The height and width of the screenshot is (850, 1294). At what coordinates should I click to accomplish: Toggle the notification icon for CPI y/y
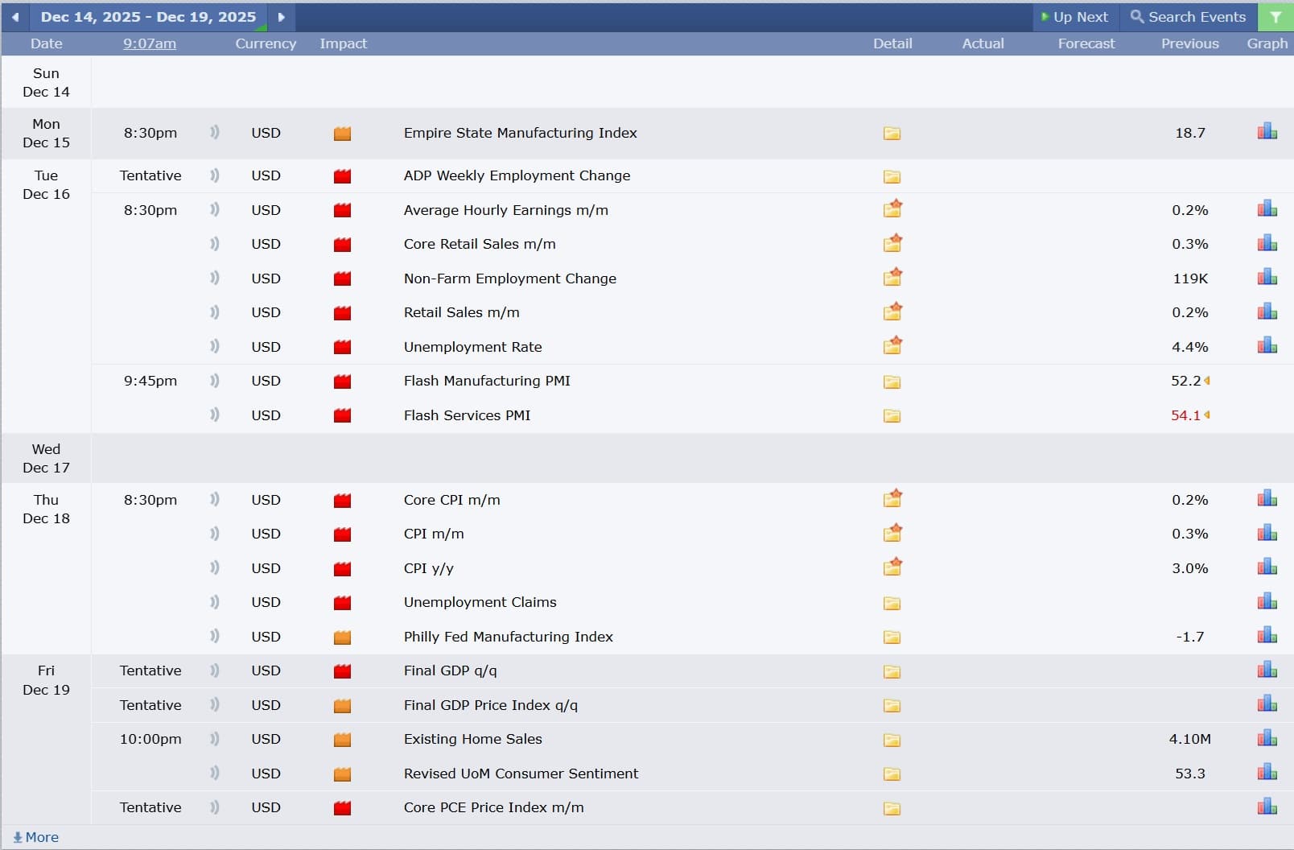pos(213,568)
